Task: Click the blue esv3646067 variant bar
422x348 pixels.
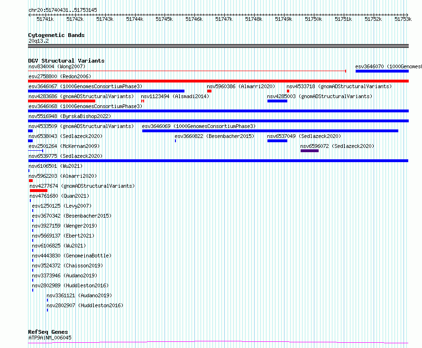Action: [x=106, y=91]
